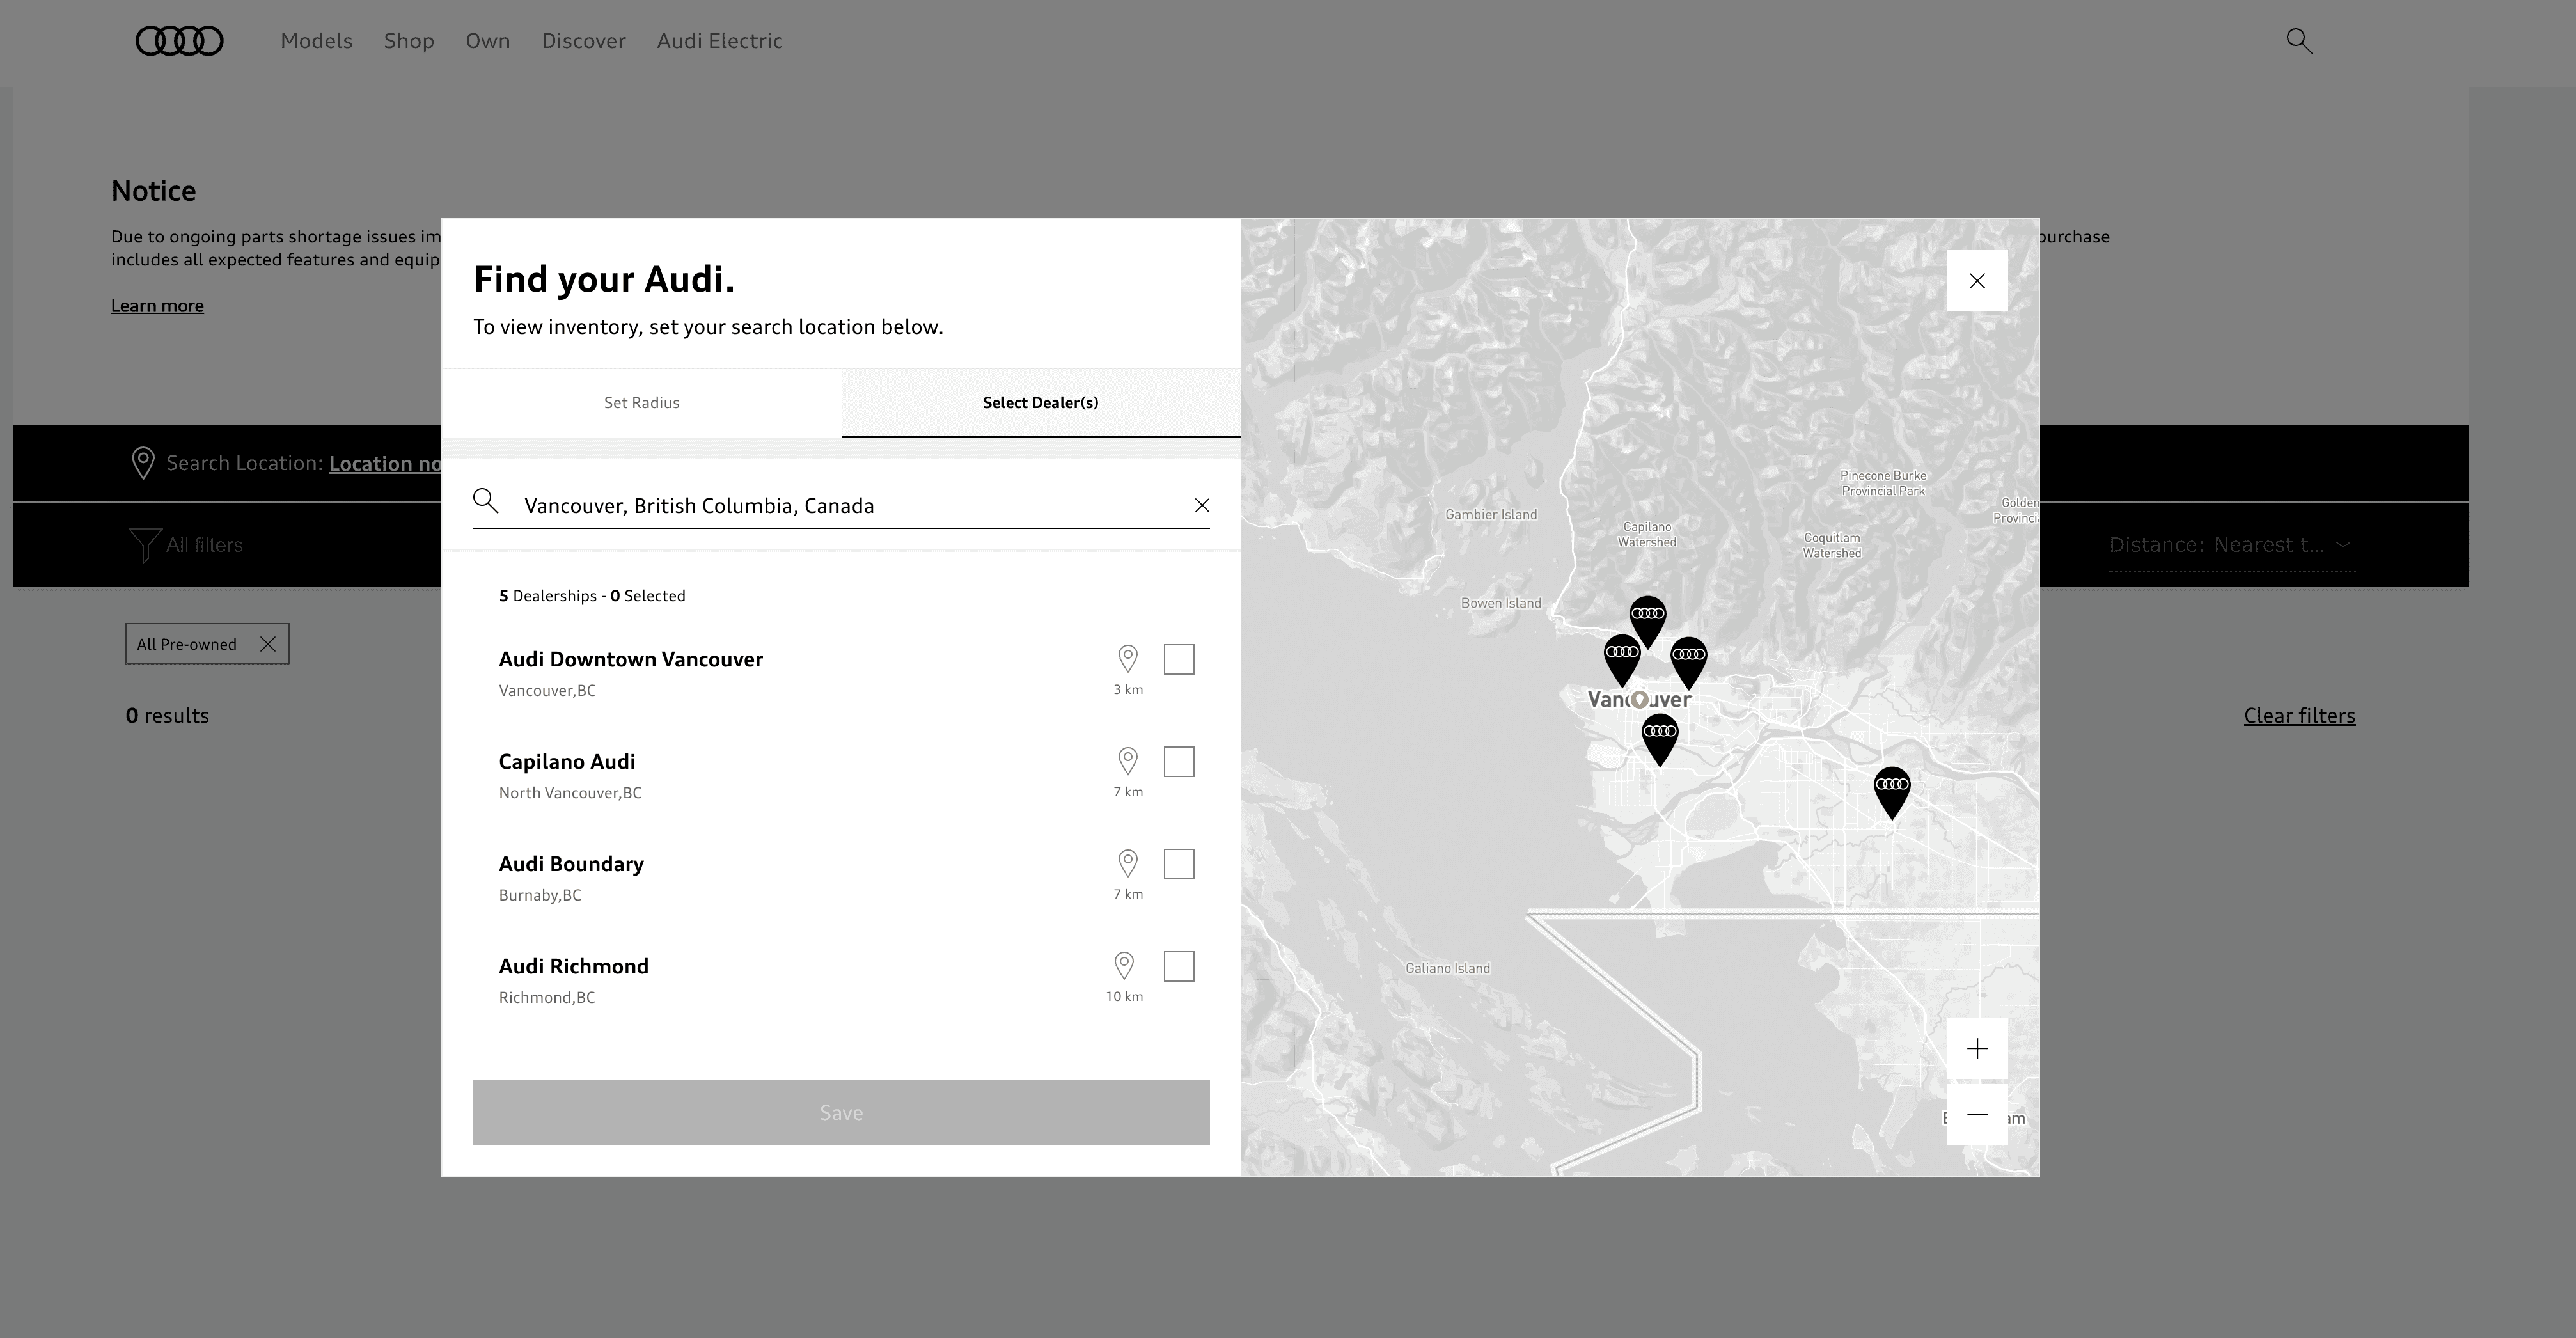Image resolution: width=2576 pixels, height=1338 pixels.
Task: Switch to the Set Radius tab
Action: click(x=640, y=402)
